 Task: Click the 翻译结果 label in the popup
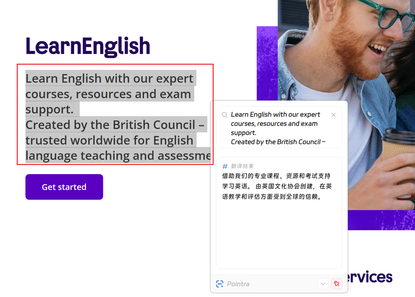point(242,166)
